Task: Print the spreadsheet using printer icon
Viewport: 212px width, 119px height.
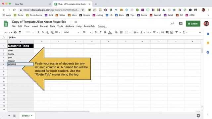Action: 15,32
